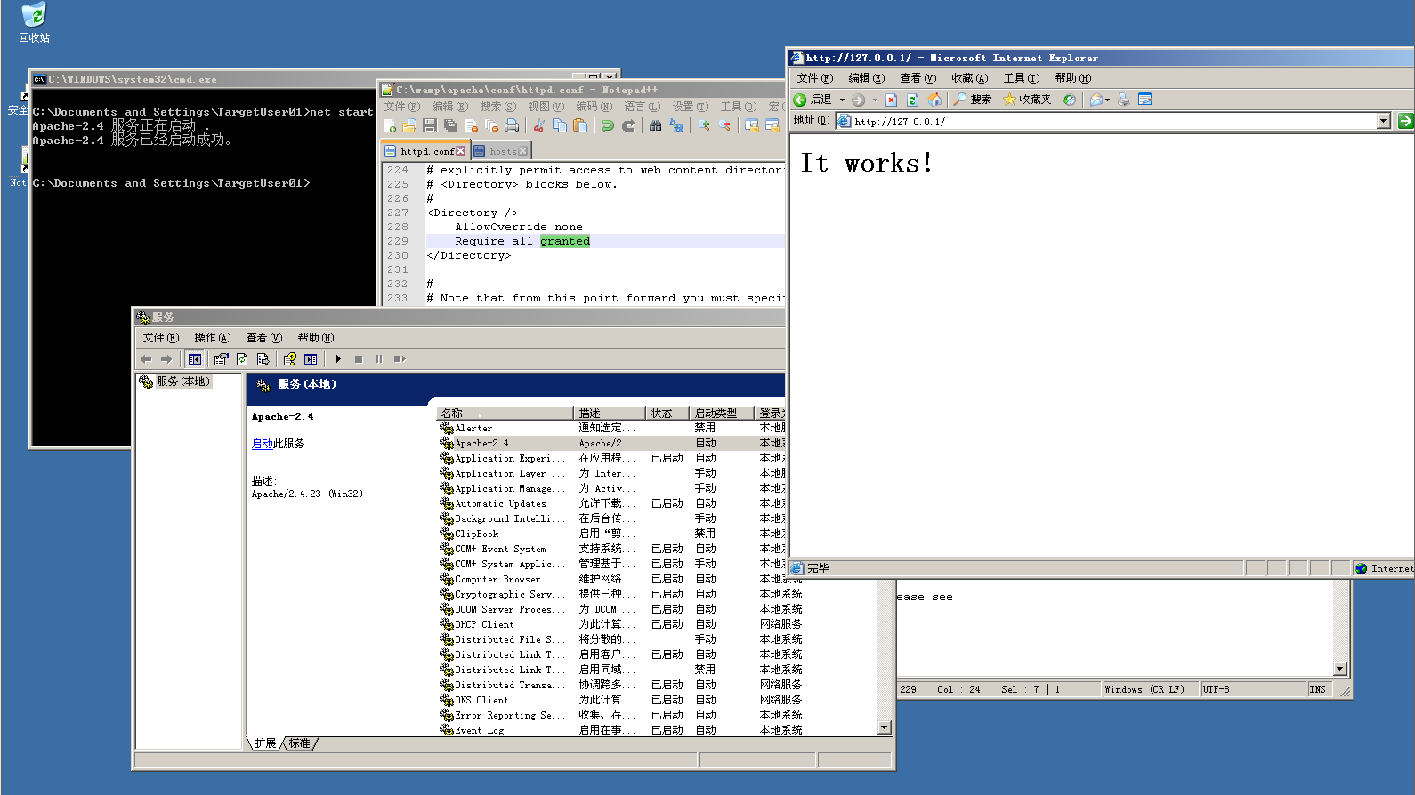Click the Go arrow next to address bar
The image size is (1415, 795).
point(1405,121)
